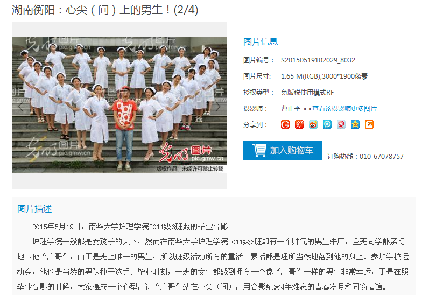Viewport: 422px width, 295px height.
Task: Share using the red bird Weibo icon
Action: [x=341, y=124]
